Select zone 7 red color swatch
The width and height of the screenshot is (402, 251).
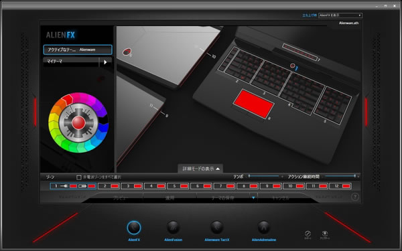(x=230, y=186)
